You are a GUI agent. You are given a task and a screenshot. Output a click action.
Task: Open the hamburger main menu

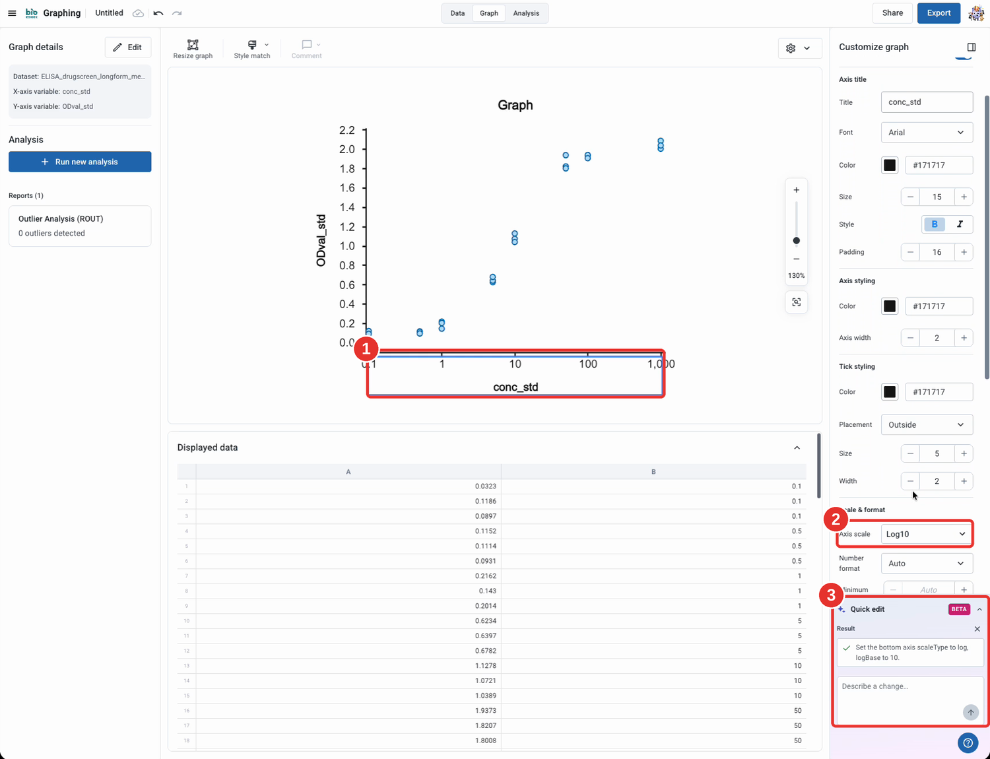[x=12, y=13]
